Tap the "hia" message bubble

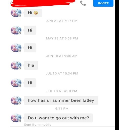click(x=31, y=65)
